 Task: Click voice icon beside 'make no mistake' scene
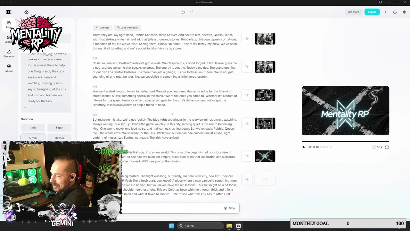pos(247,124)
